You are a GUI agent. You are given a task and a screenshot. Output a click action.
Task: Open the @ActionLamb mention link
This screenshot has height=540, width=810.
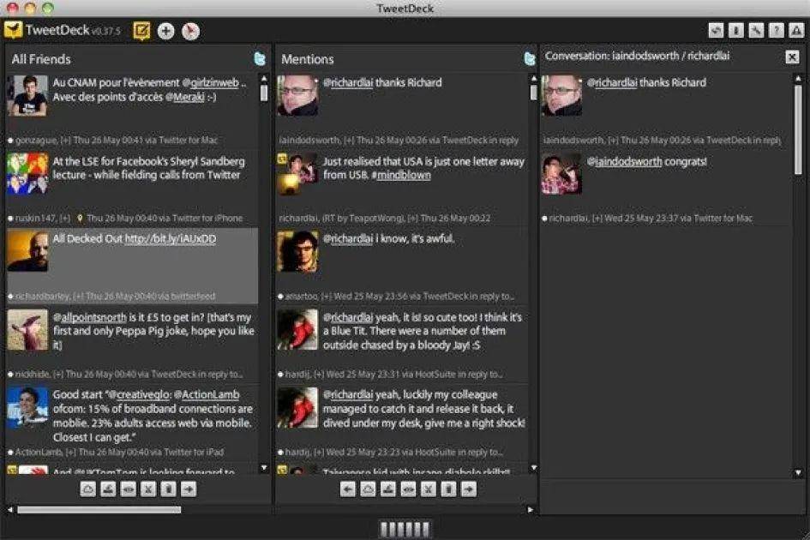tap(207, 395)
